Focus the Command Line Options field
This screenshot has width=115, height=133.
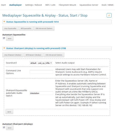(41, 72)
